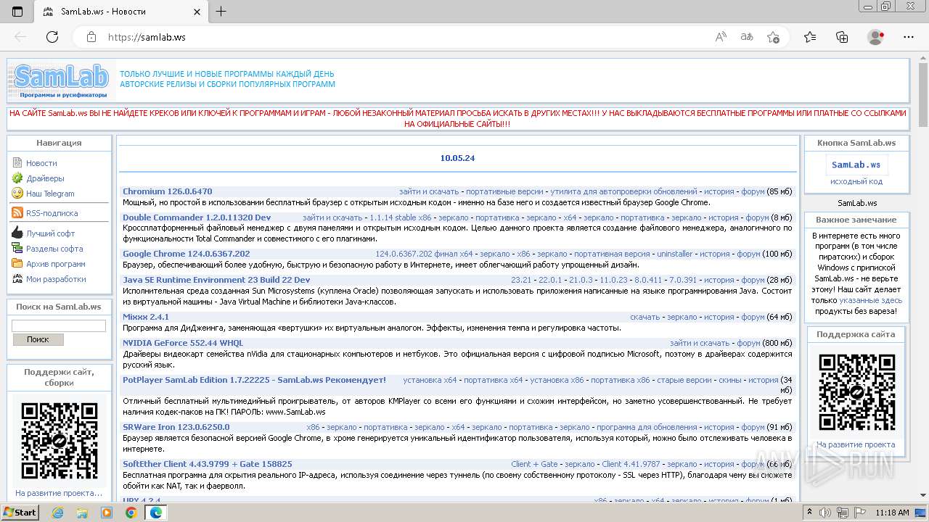
Task: Click the SamLab logo image
Action: click(x=62, y=80)
